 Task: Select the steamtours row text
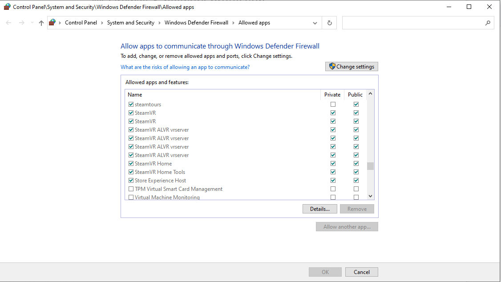148,105
